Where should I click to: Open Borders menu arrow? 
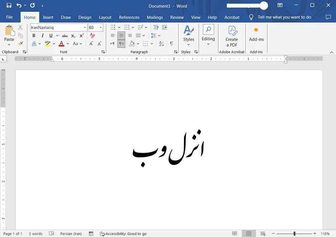(152, 44)
